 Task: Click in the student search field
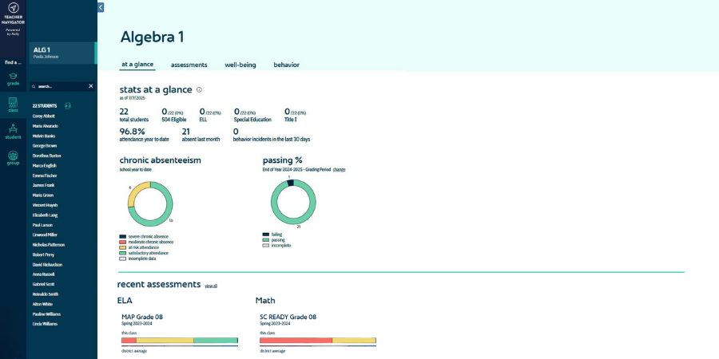pos(58,86)
